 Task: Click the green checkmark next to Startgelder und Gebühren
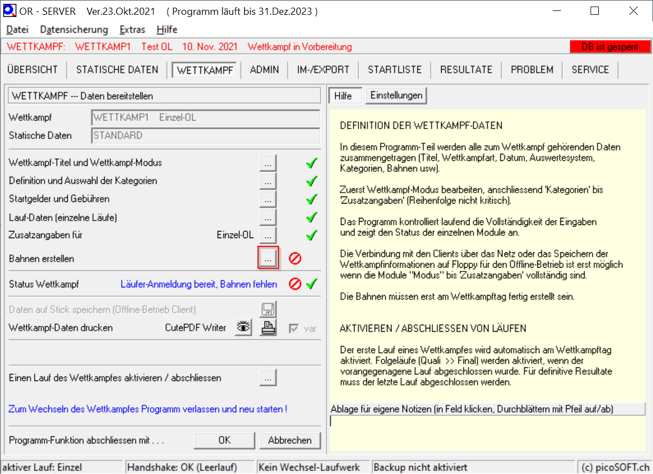click(312, 199)
